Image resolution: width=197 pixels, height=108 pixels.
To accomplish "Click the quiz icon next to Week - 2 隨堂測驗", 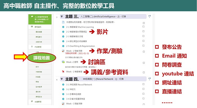I will tap(63, 51).
